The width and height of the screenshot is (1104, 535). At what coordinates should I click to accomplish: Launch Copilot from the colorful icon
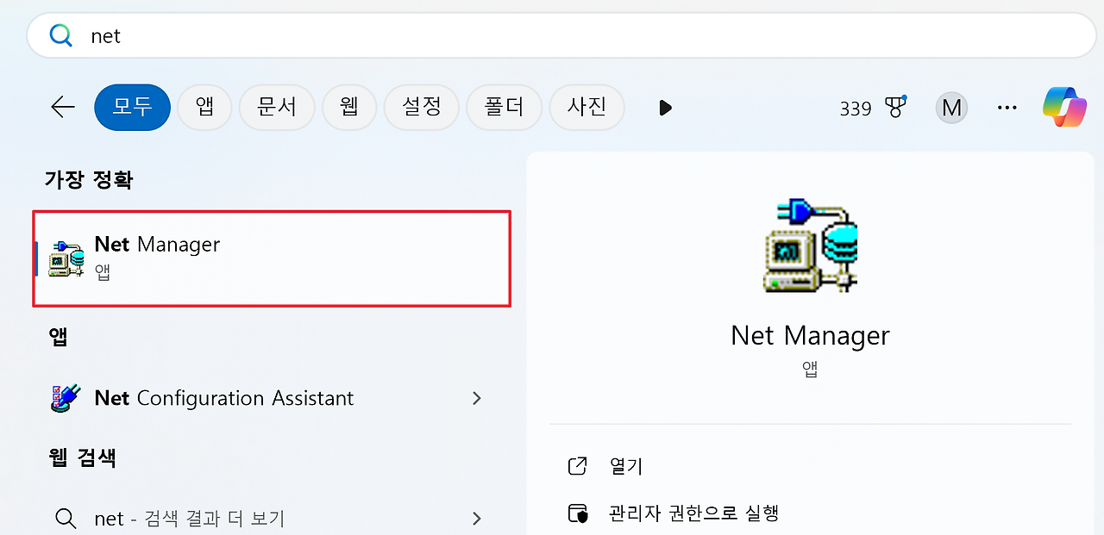coord(1064,107)
